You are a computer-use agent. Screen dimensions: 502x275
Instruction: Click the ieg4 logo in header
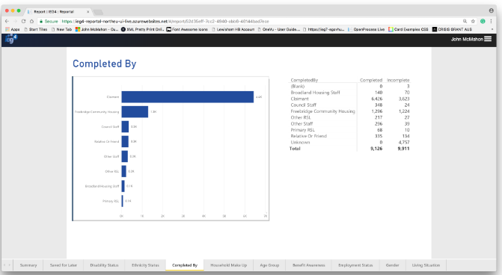pos(11,40)
